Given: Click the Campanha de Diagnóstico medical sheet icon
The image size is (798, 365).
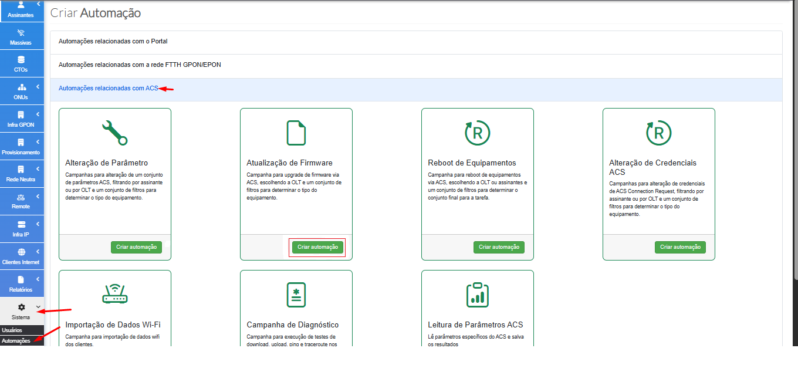Looking at the screenshot, I should point(296,295).
